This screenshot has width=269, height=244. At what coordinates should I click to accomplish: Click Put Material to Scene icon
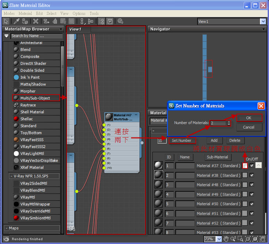click(x=25, y=21)
